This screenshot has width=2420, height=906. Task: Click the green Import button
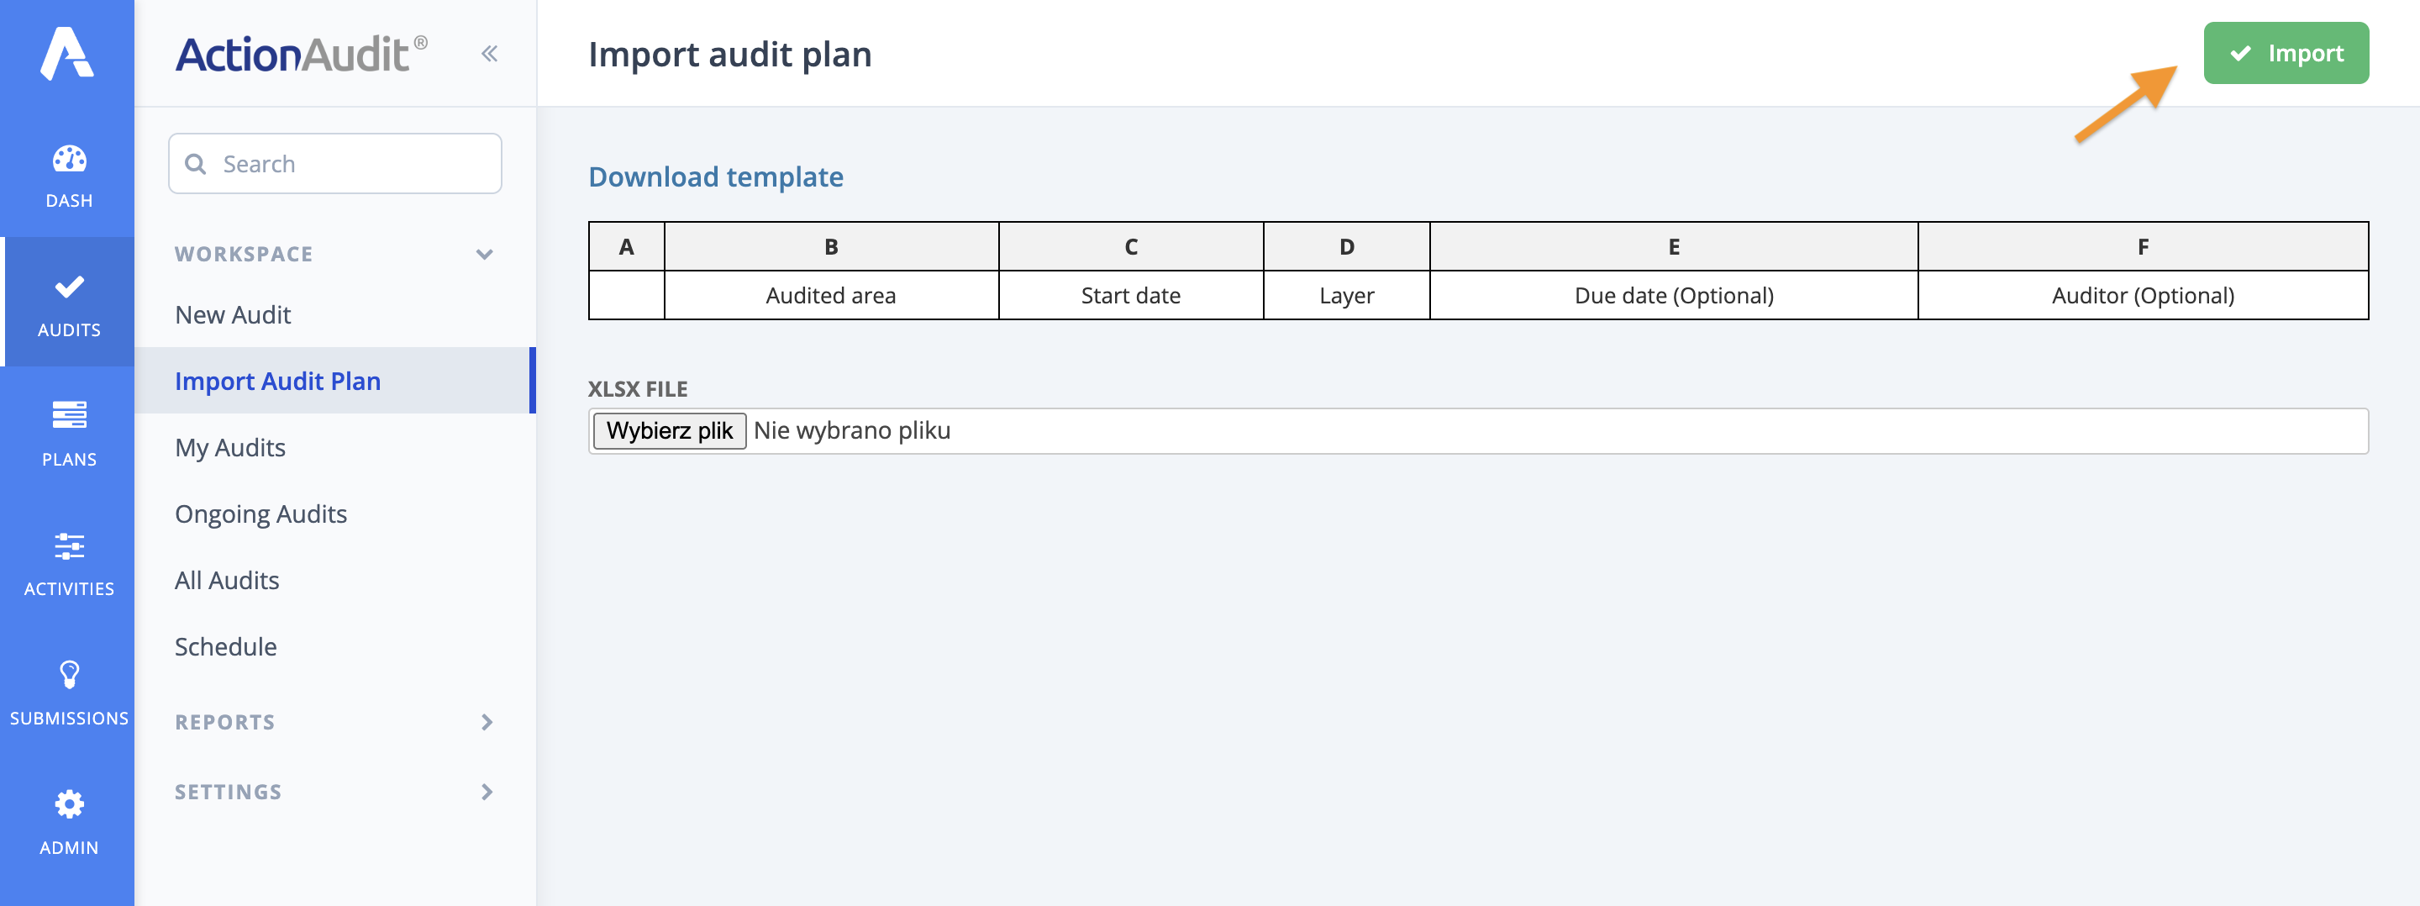(x=2286, y=54)
